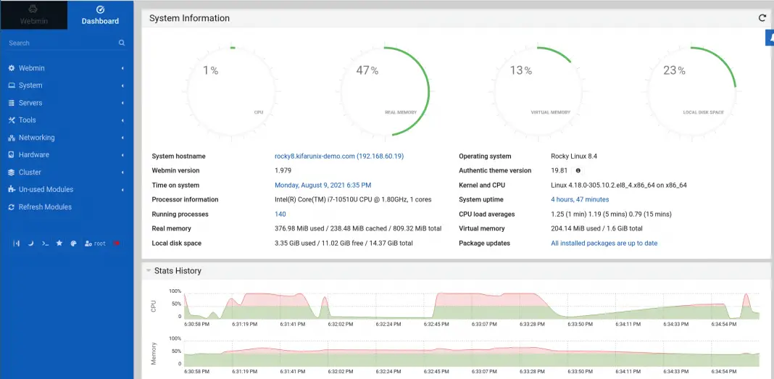This screenshot has height=379, width=774.
Task: Open the 140 running processes link
Action: click(x=280, y=215)
